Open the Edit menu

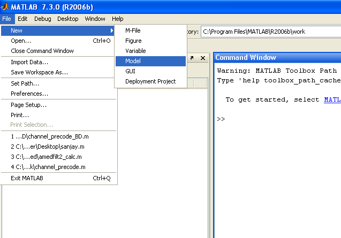click(x=22, y=19)
